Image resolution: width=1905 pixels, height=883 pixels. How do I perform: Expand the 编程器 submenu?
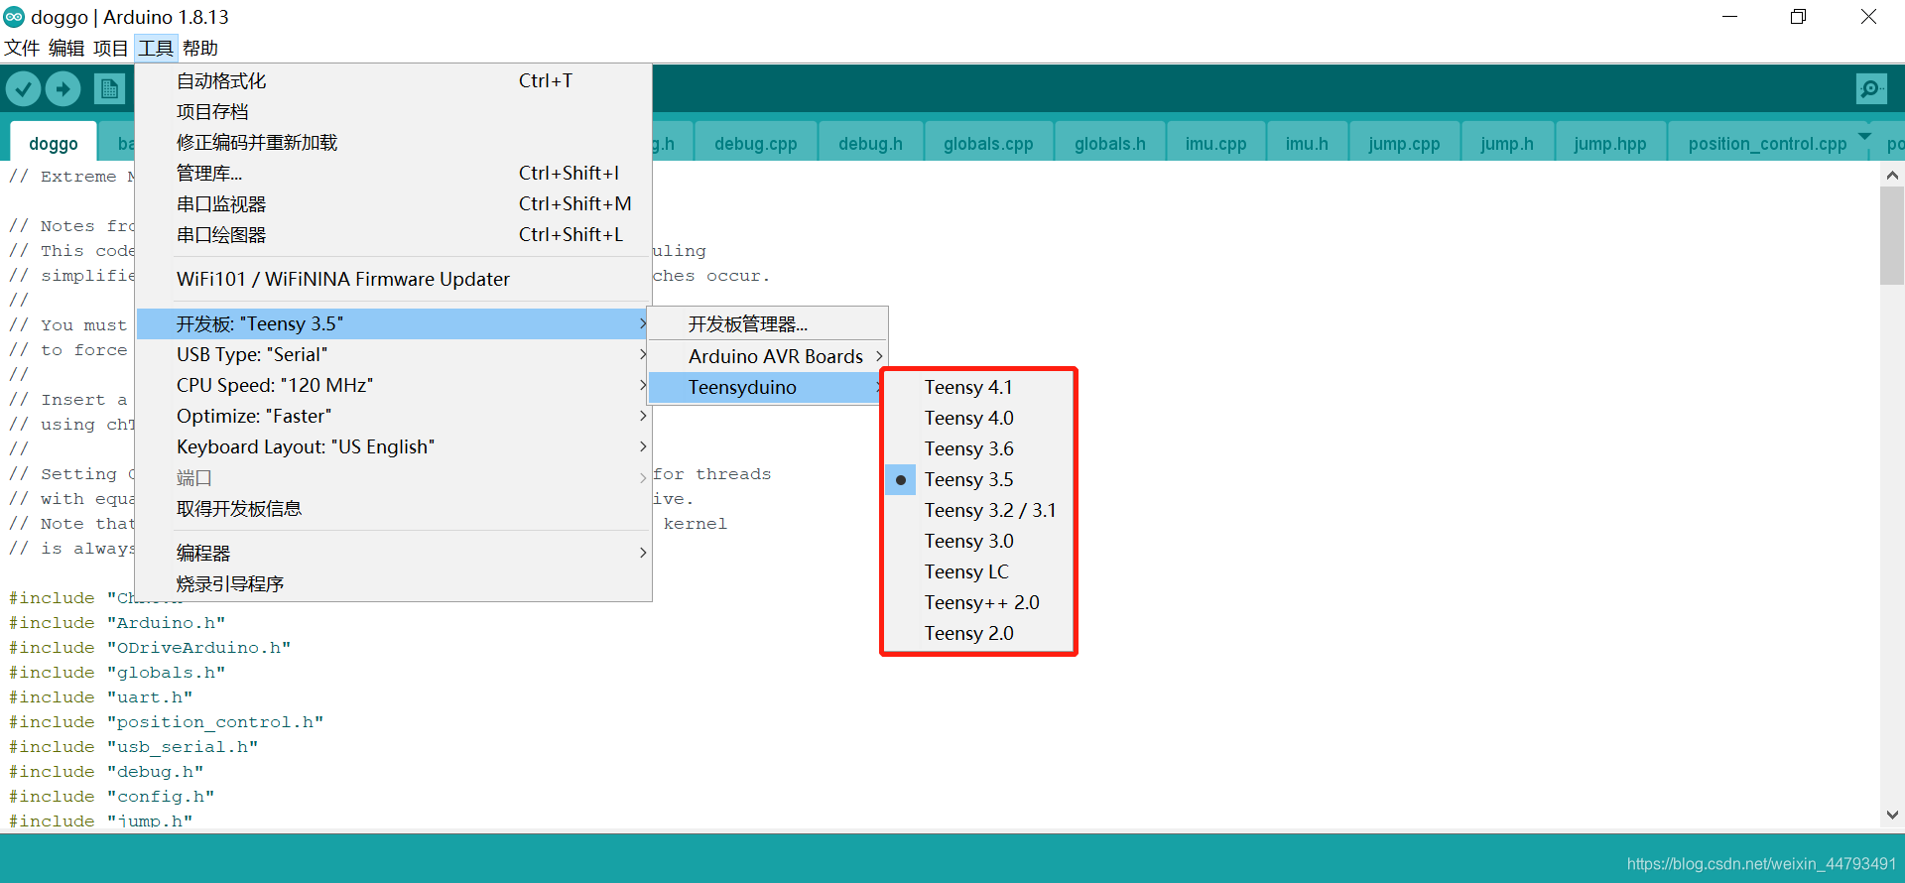(394, 553)
